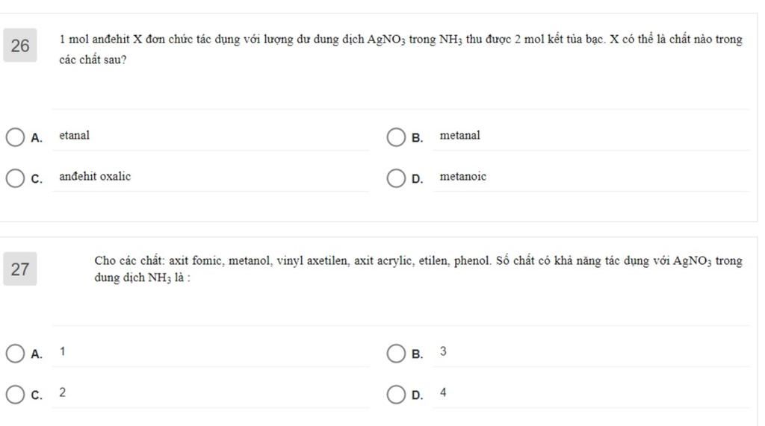Click the answer text "anđehit oxalic"
765x426 pixels.
pyautogui.click(x=95, y=177)
